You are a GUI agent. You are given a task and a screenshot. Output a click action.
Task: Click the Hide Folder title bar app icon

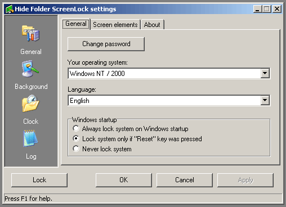pyautogui.click(x=10, y=9)
